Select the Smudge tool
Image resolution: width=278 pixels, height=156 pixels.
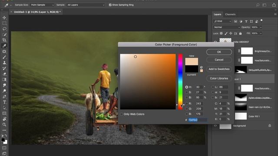(4, 85)
